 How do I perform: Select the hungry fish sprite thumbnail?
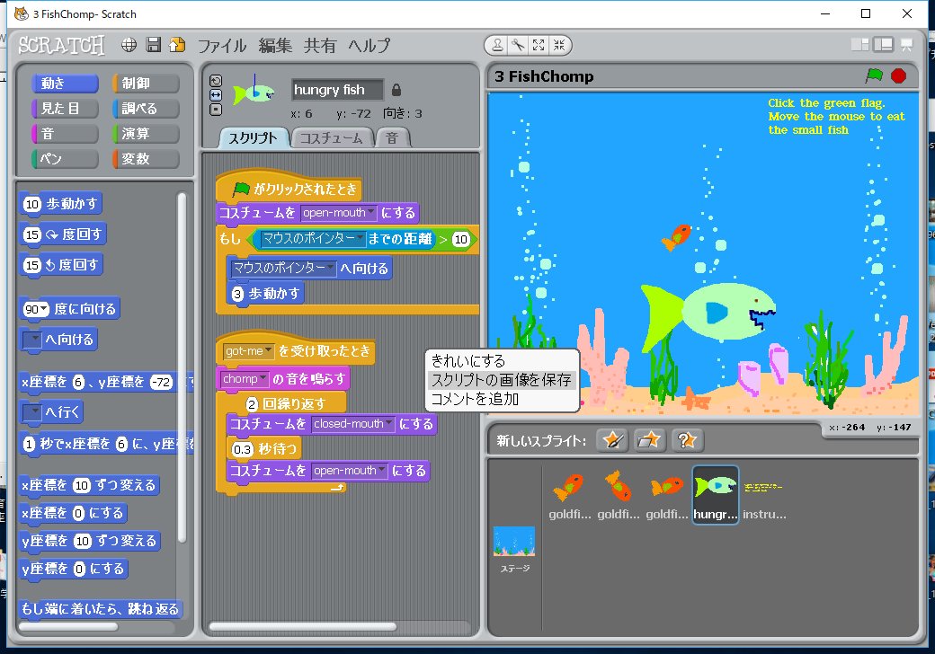click(715, 495)
